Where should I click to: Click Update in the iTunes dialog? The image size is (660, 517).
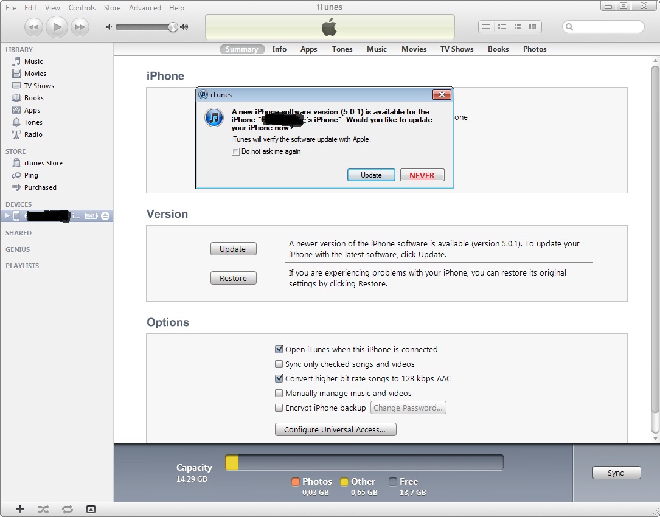tap(371, 175)
